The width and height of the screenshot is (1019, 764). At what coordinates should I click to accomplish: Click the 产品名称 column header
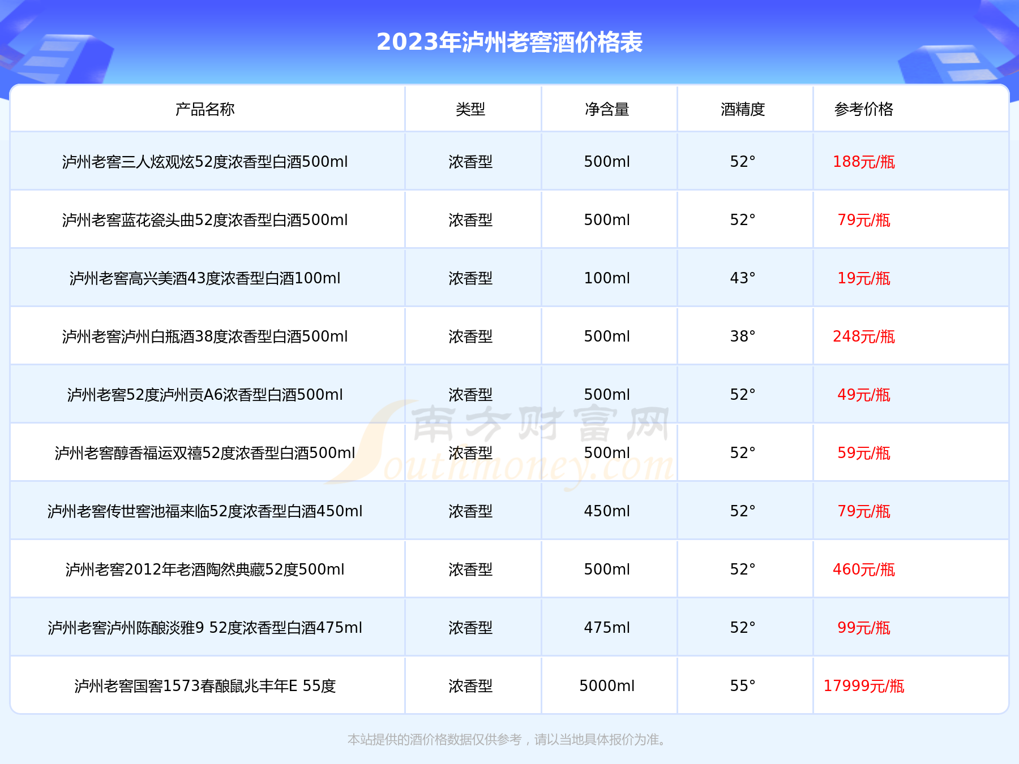point(205,109)
